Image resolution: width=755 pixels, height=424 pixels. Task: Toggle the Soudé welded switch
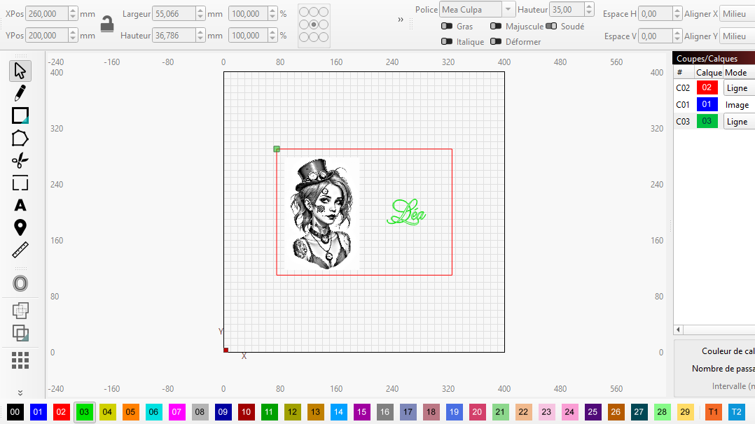click(551, 26)
